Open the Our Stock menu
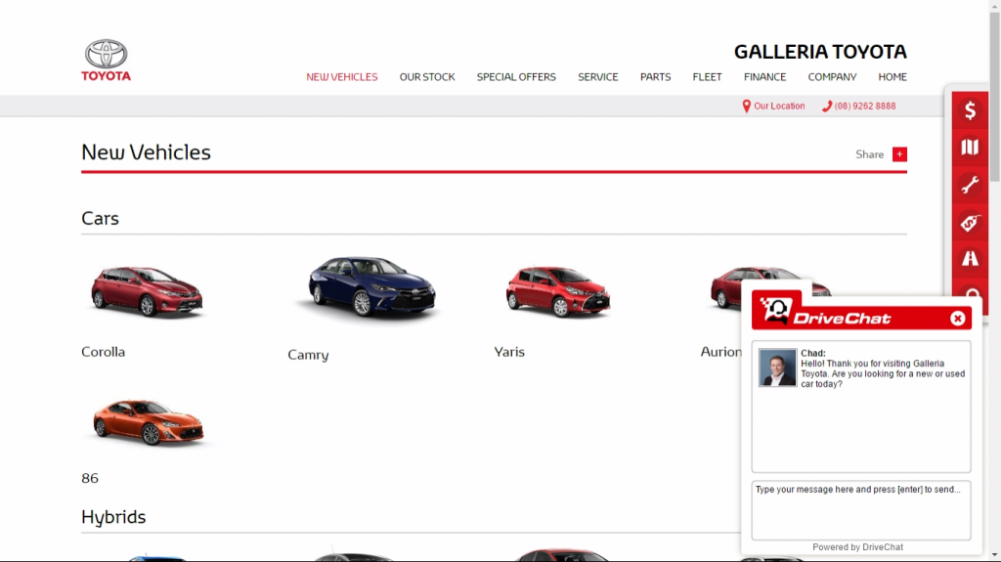Image resolution: width=1001 pixels, height=562 pixels. [427, 77]
